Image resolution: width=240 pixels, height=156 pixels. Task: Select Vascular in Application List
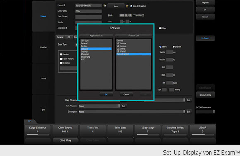[96, 49]
